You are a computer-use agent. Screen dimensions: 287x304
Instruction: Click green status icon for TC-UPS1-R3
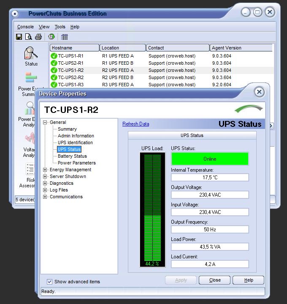tap(54, 85)
